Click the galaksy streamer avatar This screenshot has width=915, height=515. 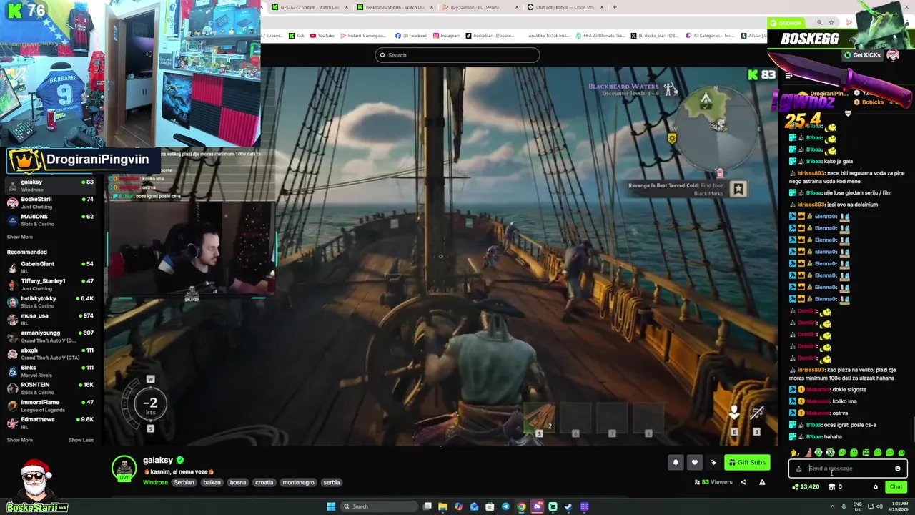click(x=124, y=468)
